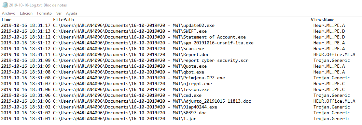The width and height of the screenshot is (362, 125).
Task: Open the Ayuda menu
Action: (72, 13)
